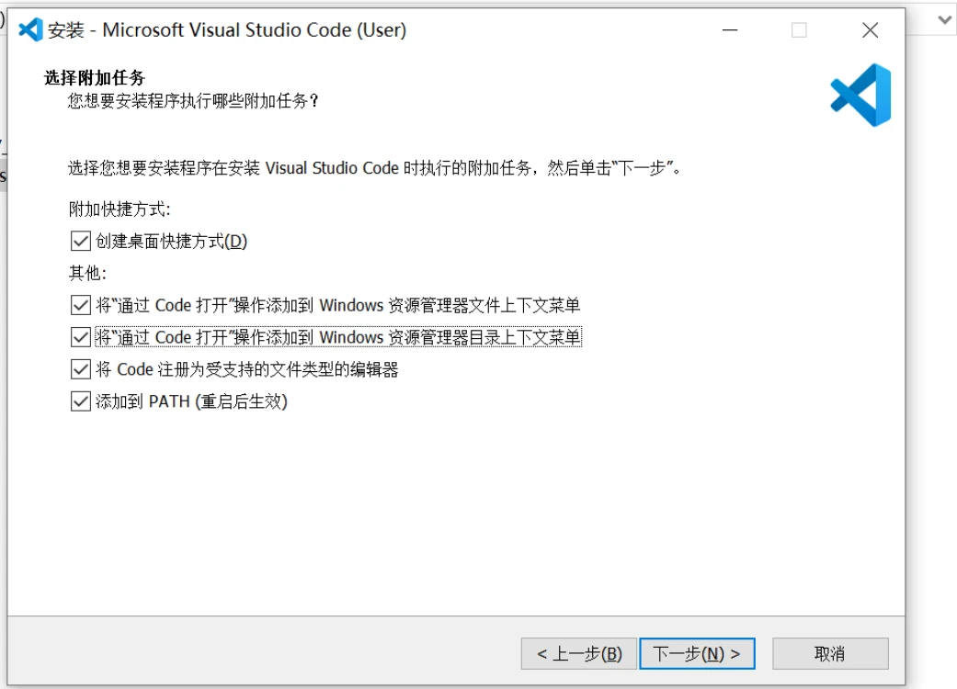Click the 下一步(N) button
Screen dimensions: 957x689
coord(697,654)
